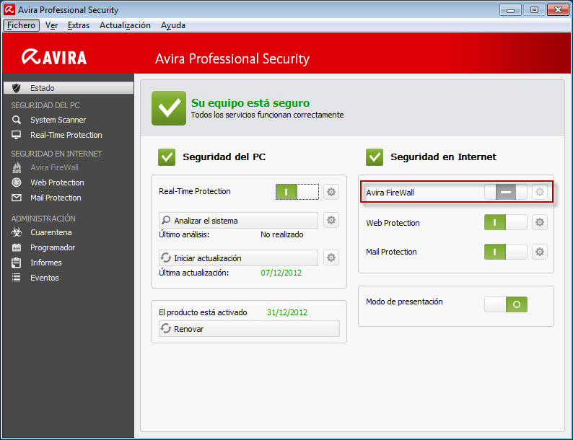Select Real-Time Protection in the sidebar
Viewport: 573px width, 440px height.
point(66,135)
